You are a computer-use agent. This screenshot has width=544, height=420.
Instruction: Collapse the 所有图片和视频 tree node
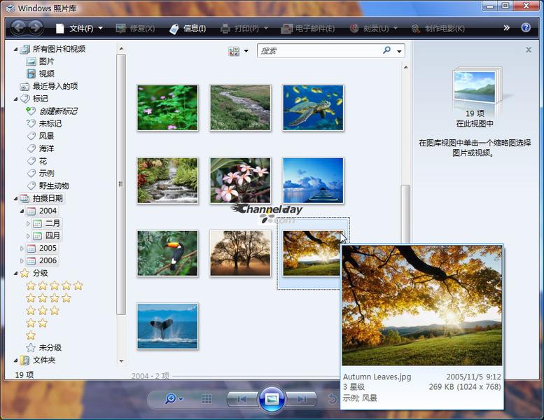(15, 50)
